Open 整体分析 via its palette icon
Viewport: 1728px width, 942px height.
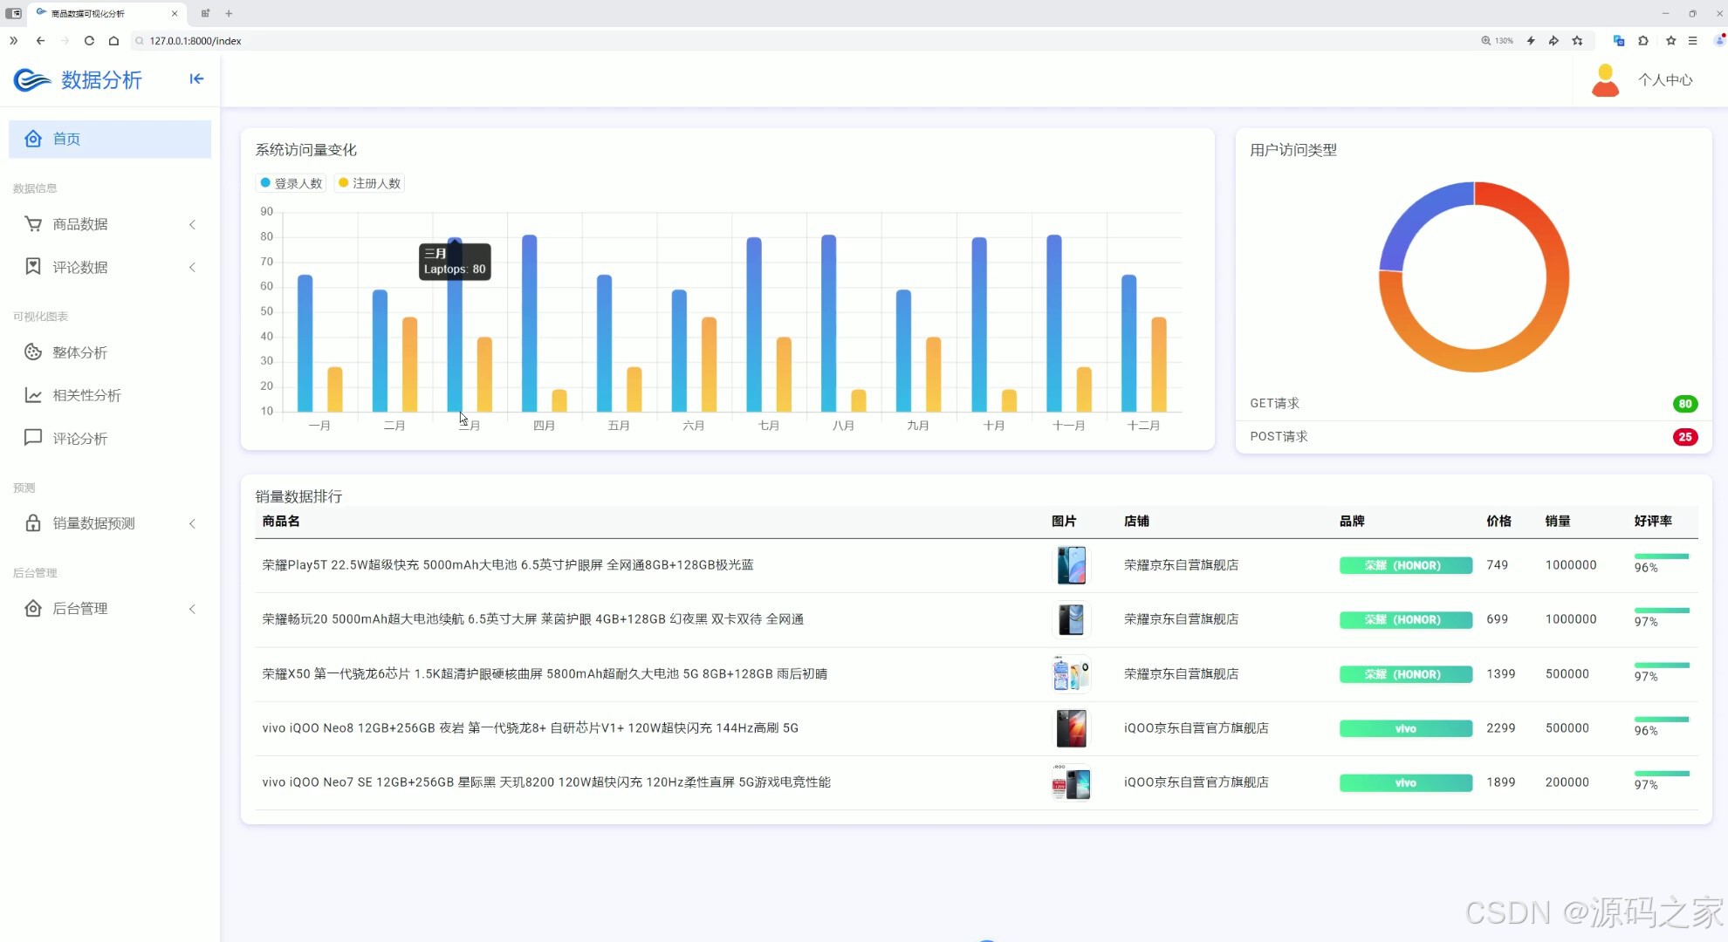(x=33, y=352)
